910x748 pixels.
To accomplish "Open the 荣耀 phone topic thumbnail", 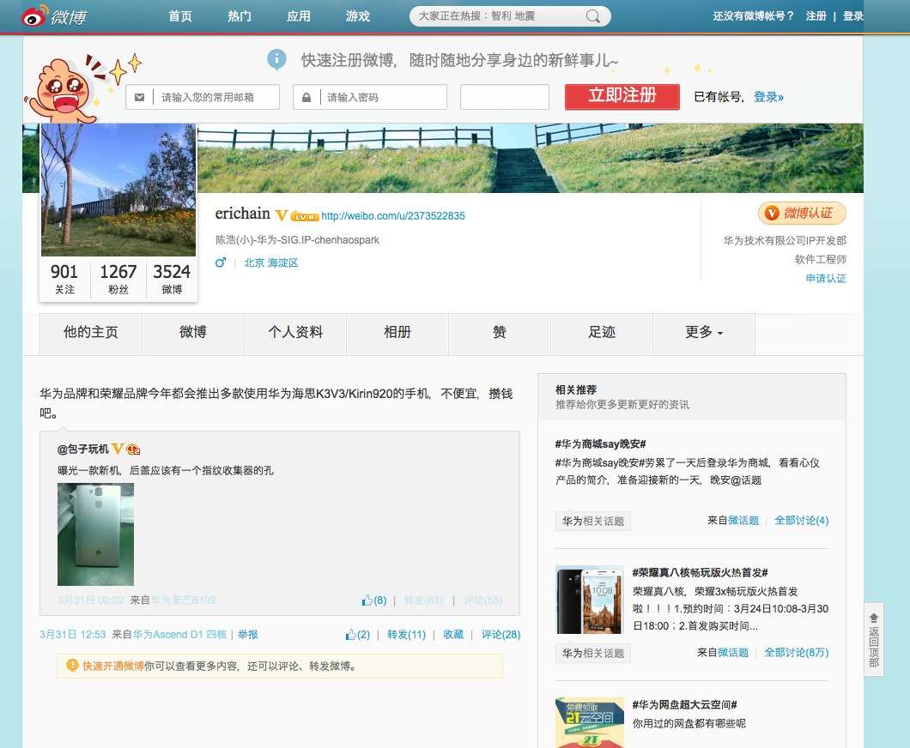I will point(590,600).
